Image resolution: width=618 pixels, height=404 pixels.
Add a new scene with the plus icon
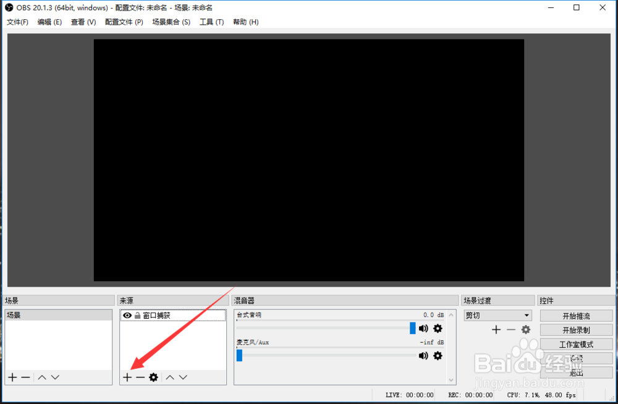[x=12, y=377]
